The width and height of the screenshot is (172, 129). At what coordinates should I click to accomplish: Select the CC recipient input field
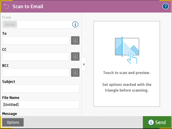pos(36,57)
